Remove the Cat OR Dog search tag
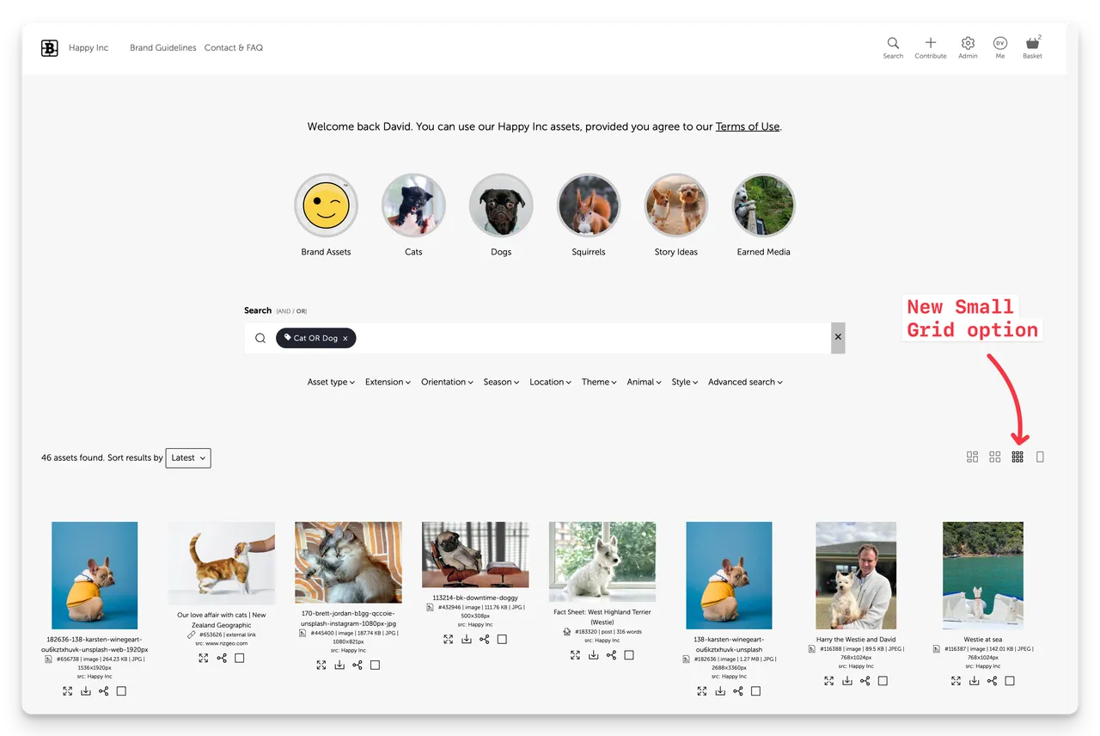Screen dimensions: 1100x736 tap(345, 339)
